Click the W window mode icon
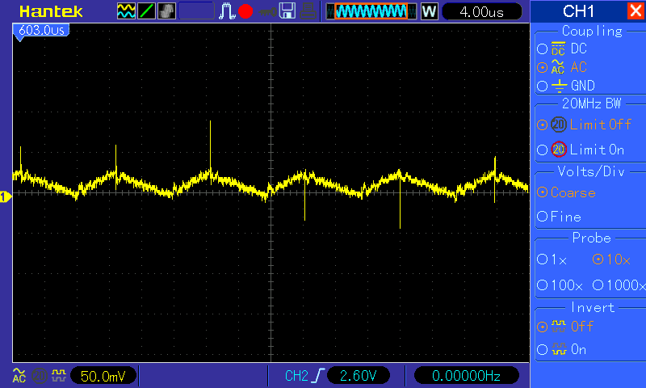 [429, 11]
